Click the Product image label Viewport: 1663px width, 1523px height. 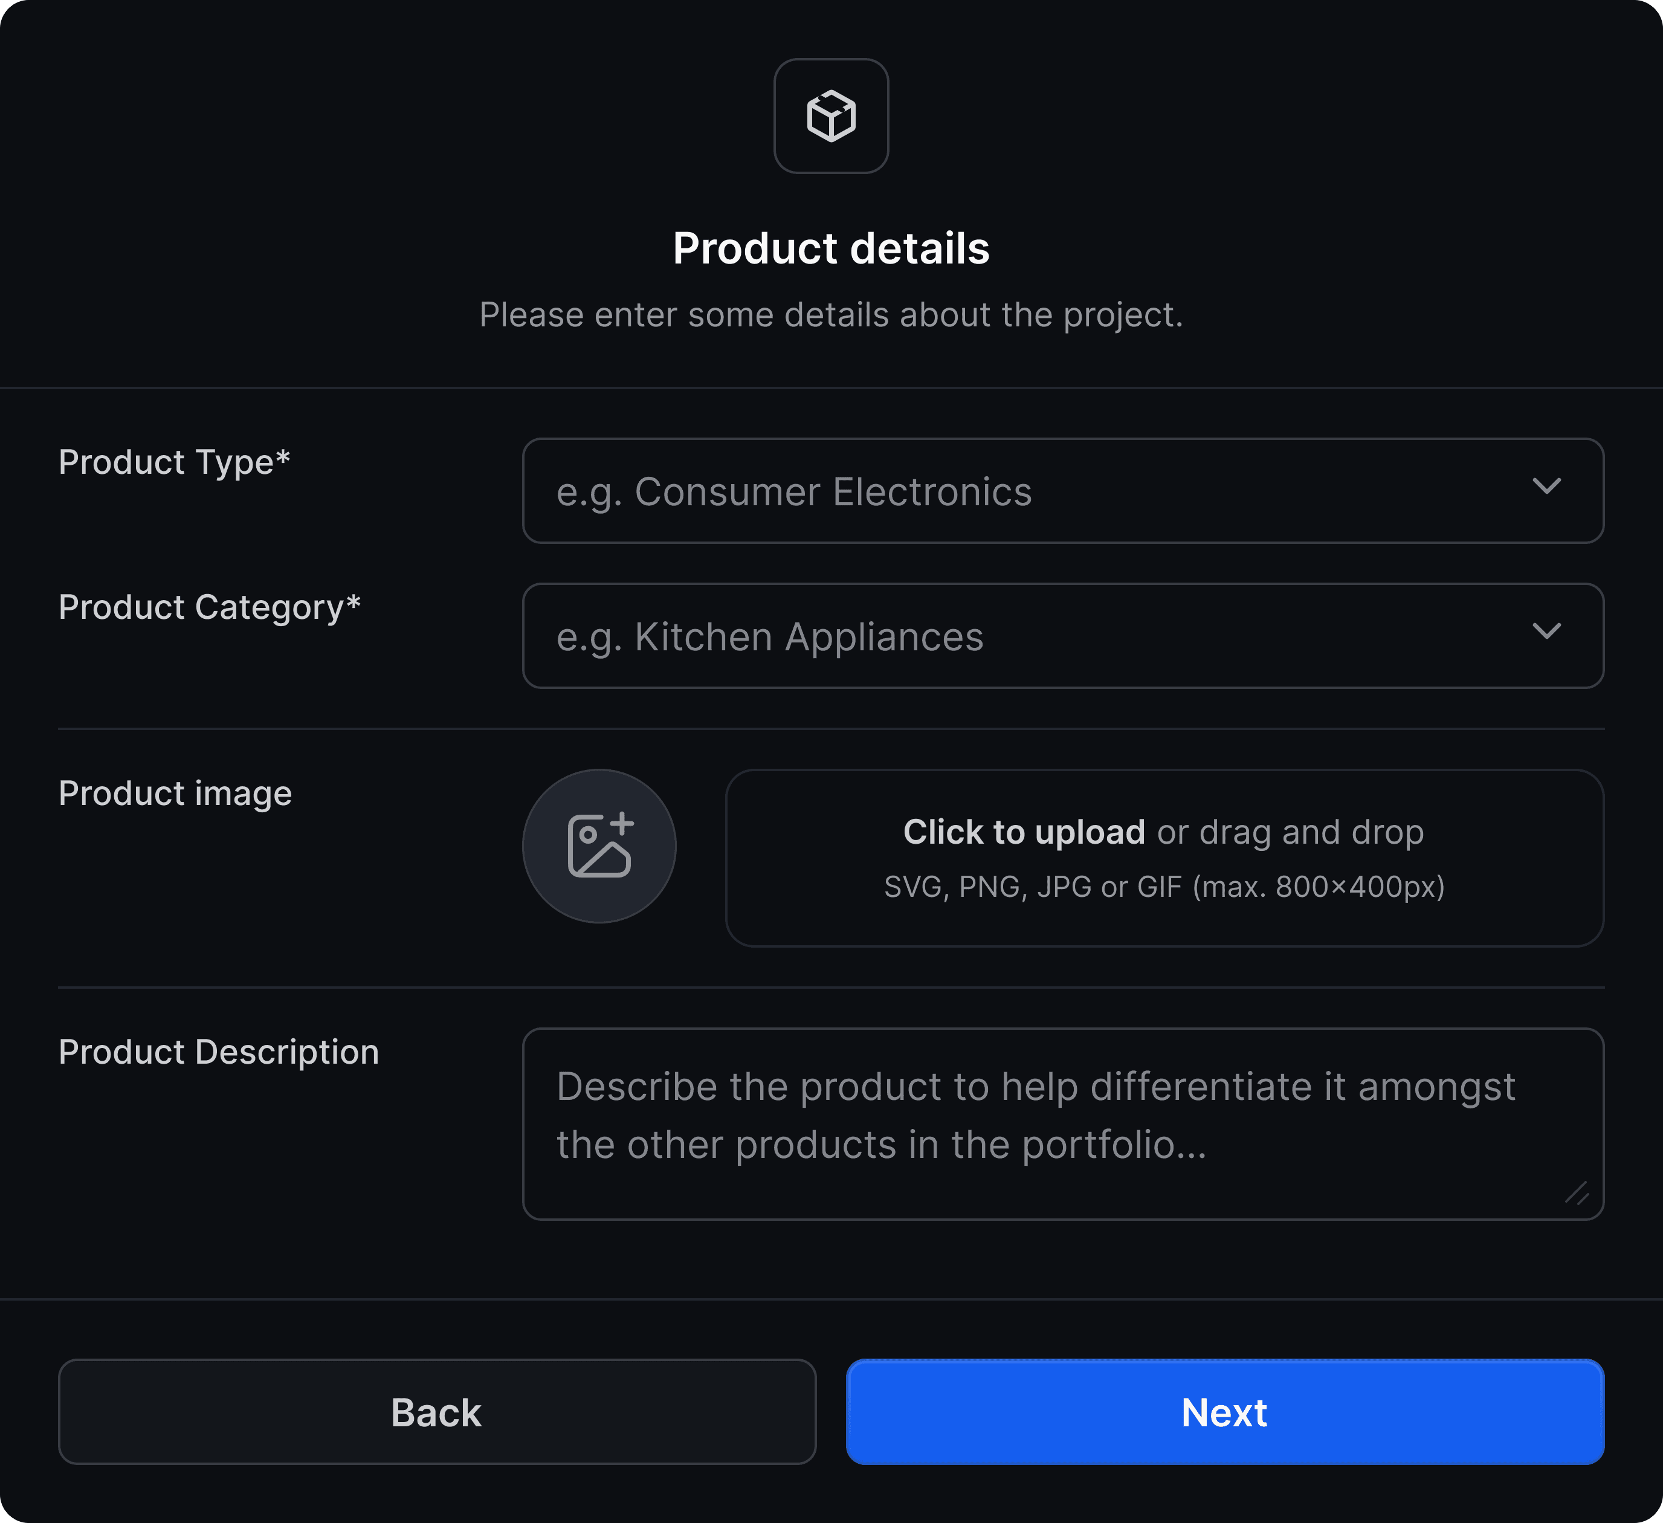(175, 794)
